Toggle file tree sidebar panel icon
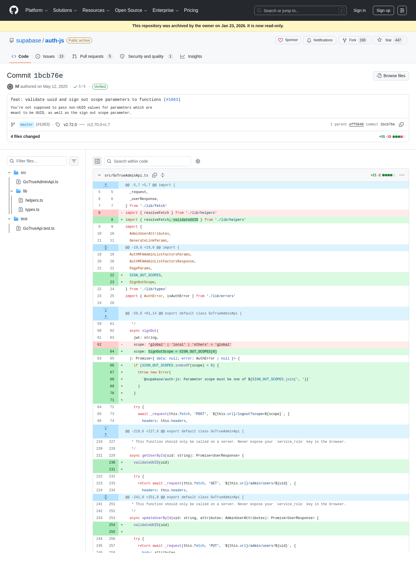416x578 pixels. [97, 161]
